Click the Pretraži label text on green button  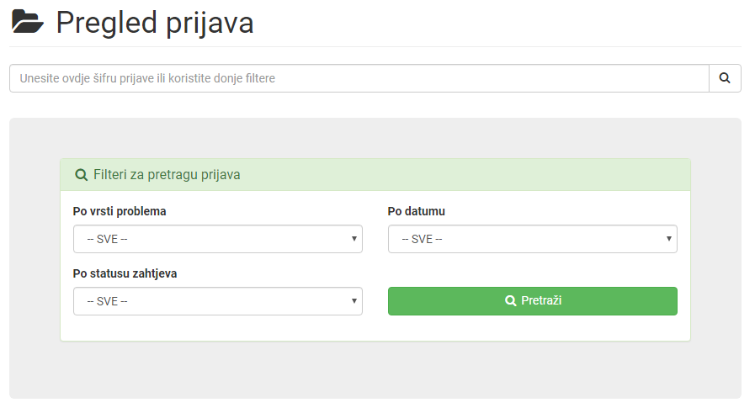tap(541, 300)
